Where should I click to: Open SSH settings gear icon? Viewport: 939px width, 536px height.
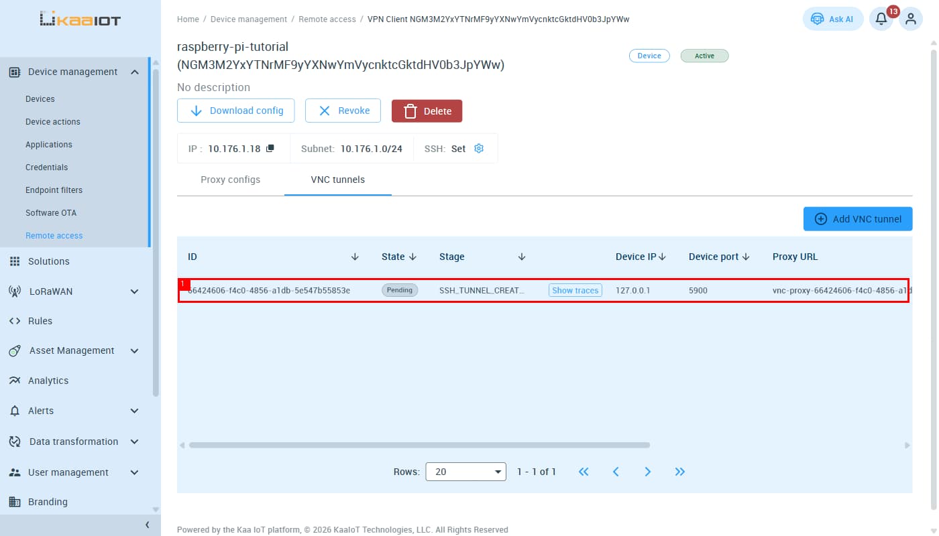(479, 149)
